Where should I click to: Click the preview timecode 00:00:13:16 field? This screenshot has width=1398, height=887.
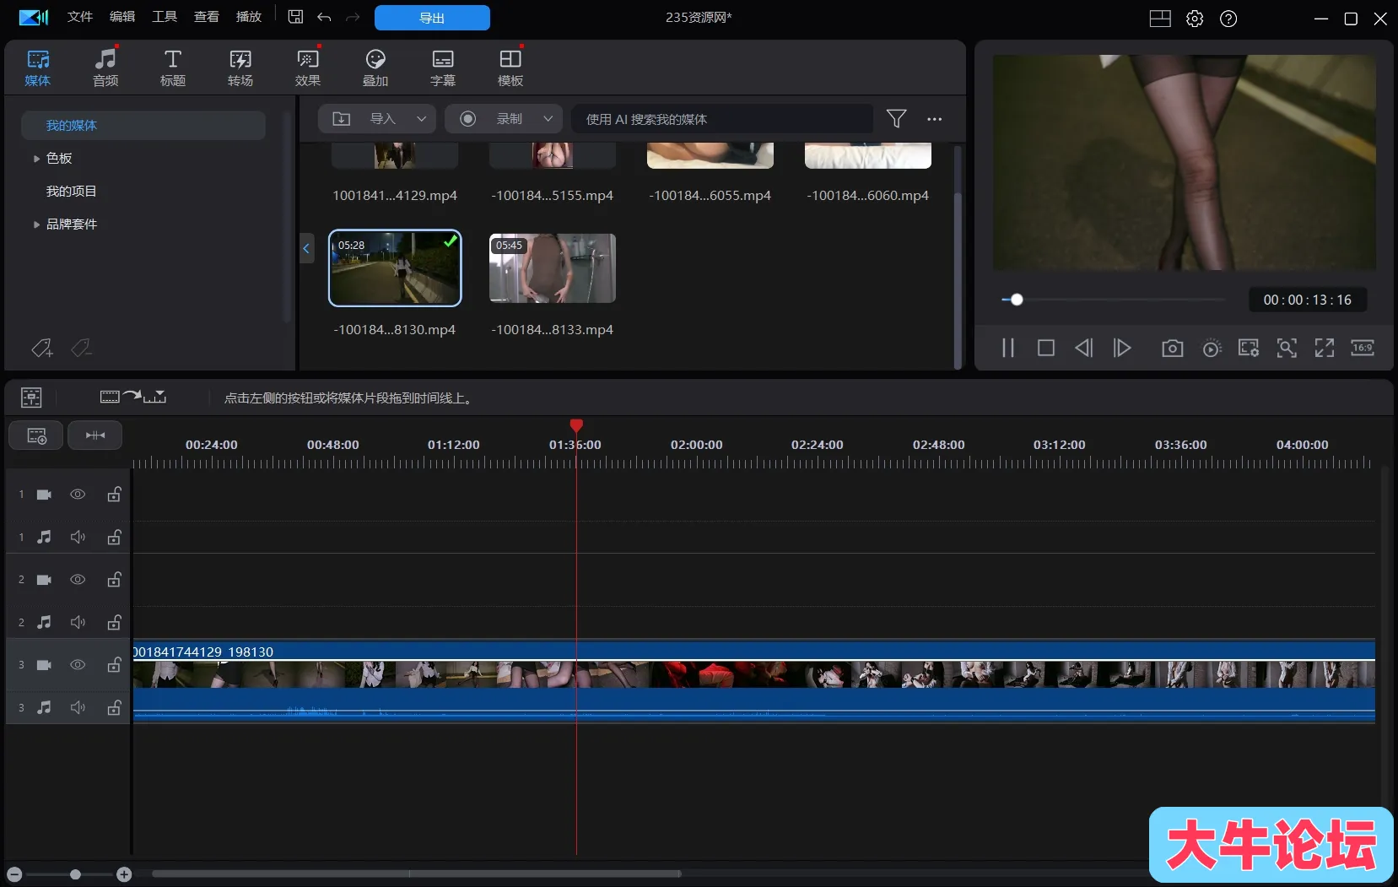point(1308,300)
